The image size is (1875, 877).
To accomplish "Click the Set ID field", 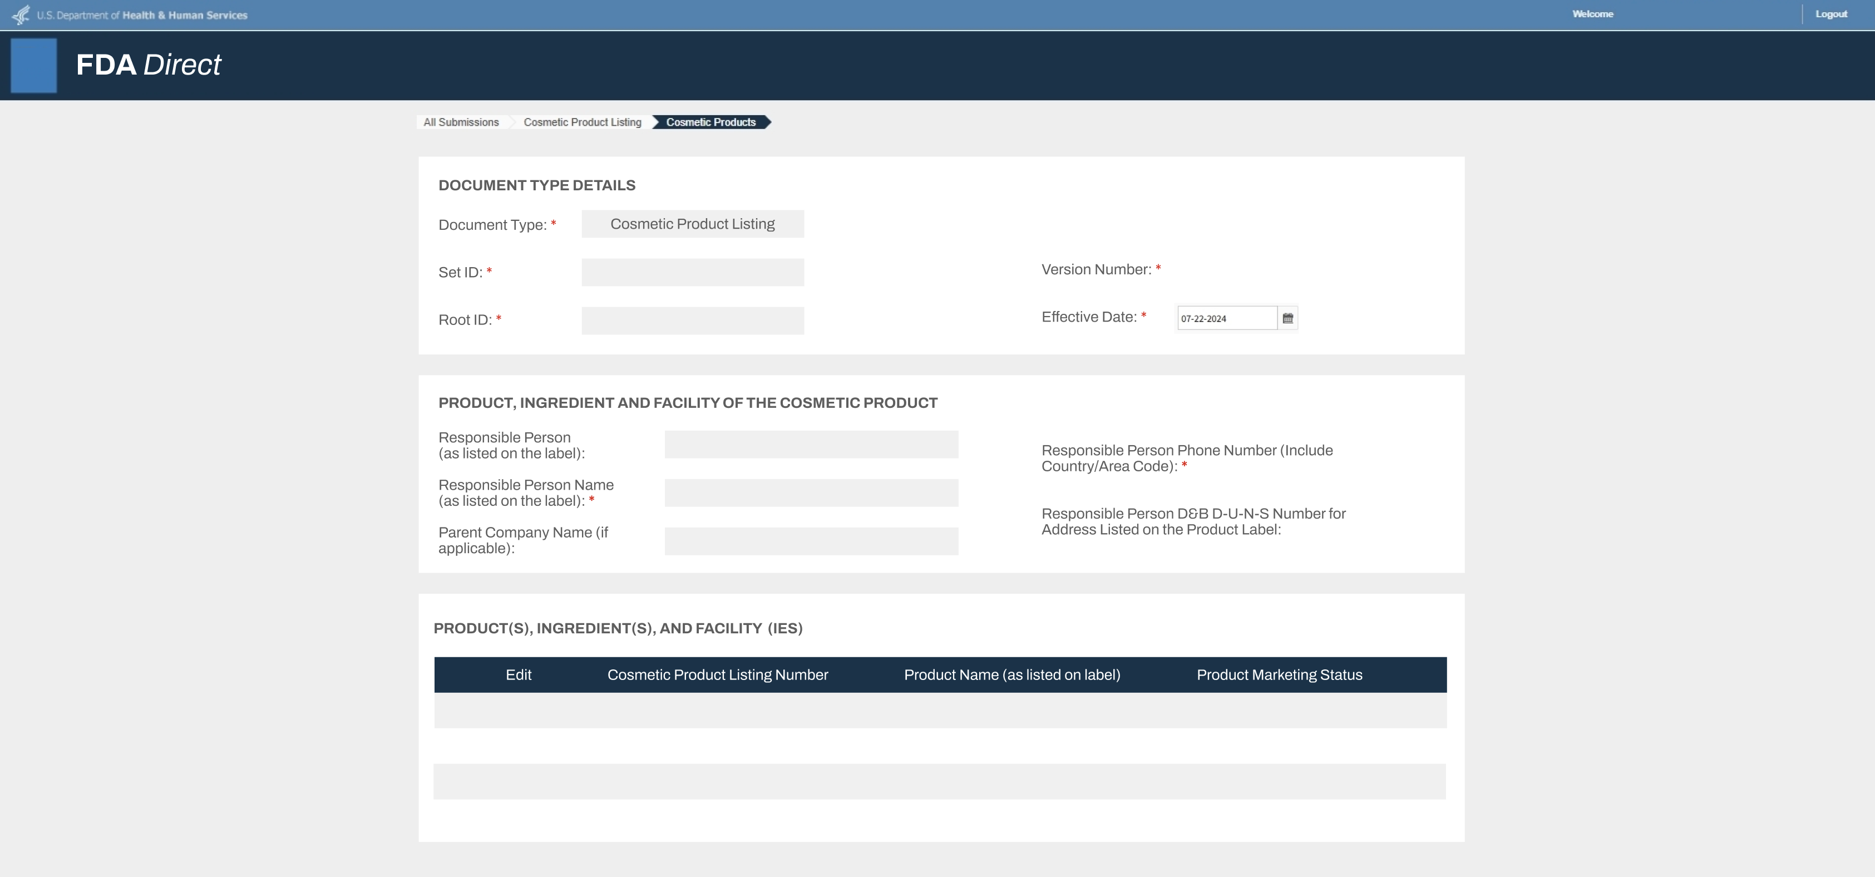I will point(692,272).
